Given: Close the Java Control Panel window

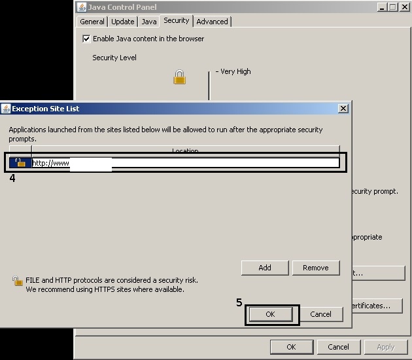Looking at the screenshot, I should (x=405, y=7).
